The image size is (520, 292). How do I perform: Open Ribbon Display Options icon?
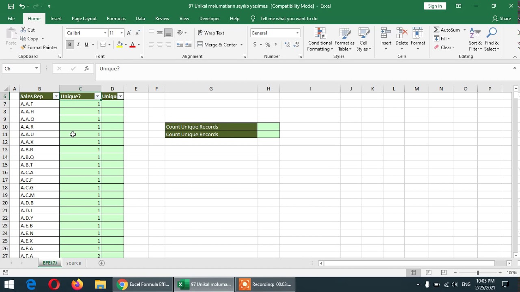(458, 6)
